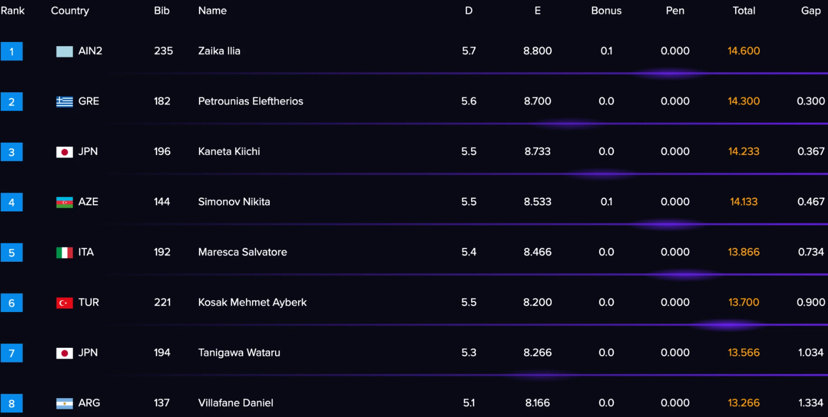Sort by the Total column header

744,10
